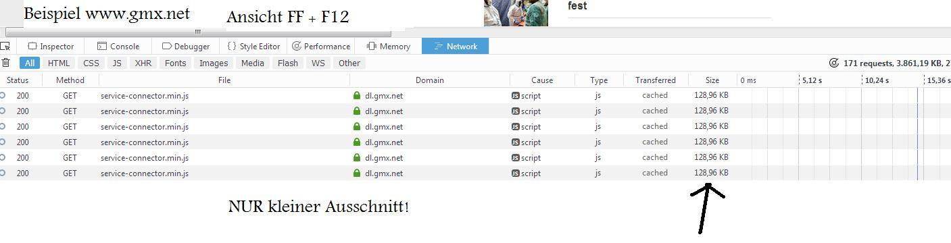Sort by Domain column header
The height and width of the screenshot is (243, 951).
click(430, 80)
